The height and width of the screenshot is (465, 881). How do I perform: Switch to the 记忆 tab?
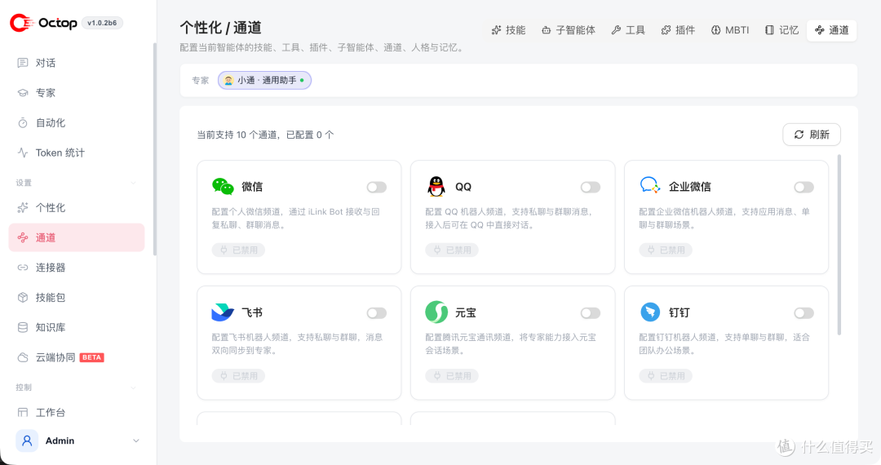pyautogui.click(x=781, y=30)
